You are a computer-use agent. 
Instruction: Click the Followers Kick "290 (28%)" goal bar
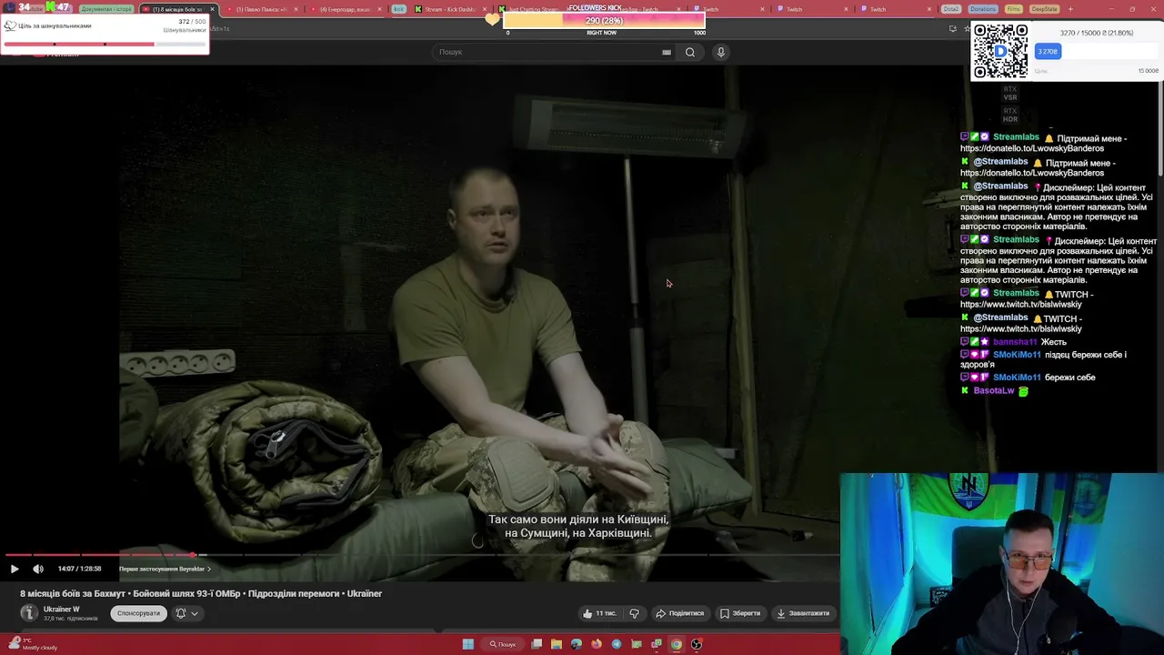point(604,21)
